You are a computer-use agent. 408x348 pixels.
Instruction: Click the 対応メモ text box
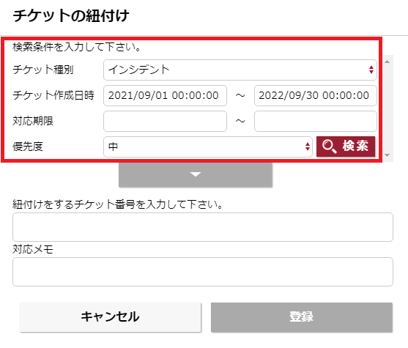pyautogui.click(x=203, y=272)
